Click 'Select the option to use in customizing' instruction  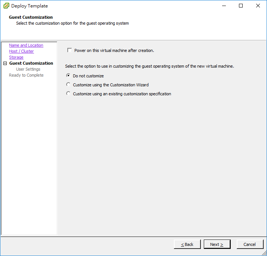[150, 66]
